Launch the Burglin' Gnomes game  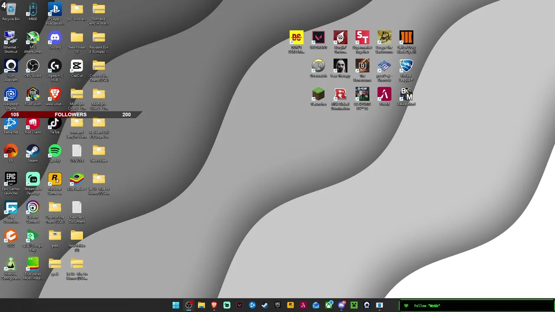click(x=340, y=42)
